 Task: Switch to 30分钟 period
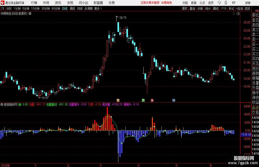pos(45,9)
